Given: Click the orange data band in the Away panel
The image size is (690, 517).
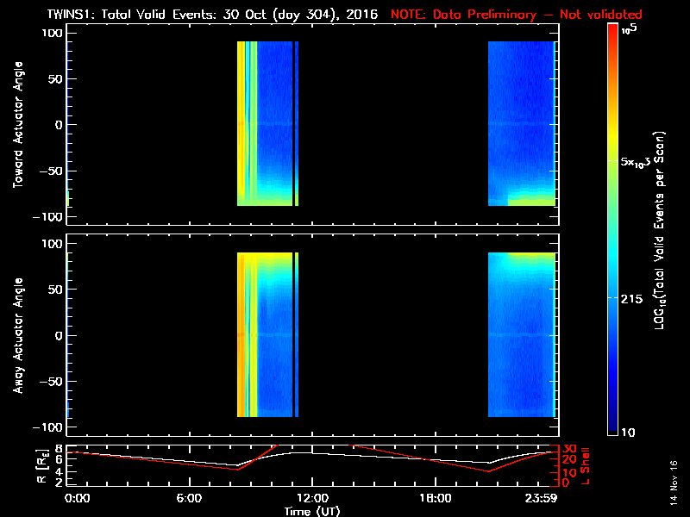Looking at the screenshot, I should (x=241, y=334).
